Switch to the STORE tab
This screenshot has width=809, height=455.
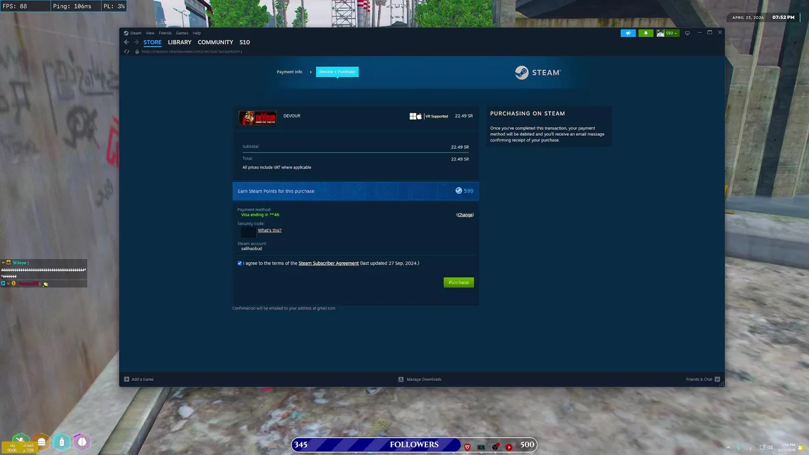(x=152, y=42)
